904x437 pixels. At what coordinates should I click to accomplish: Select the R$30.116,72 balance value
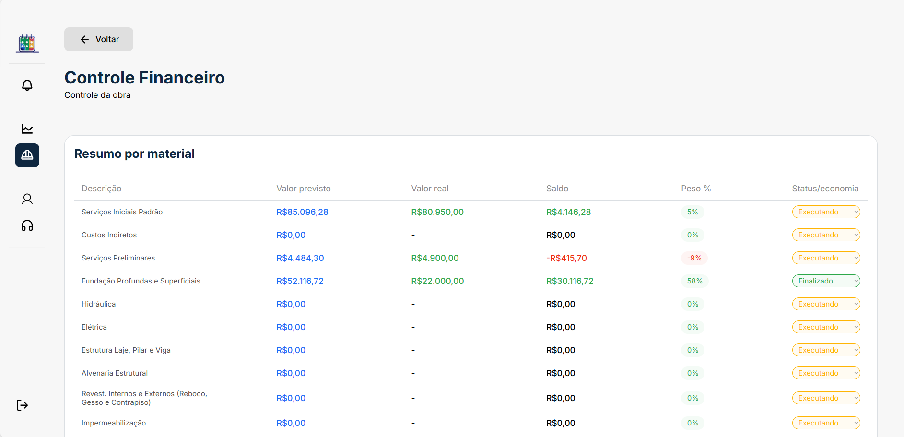pos(570,281)
